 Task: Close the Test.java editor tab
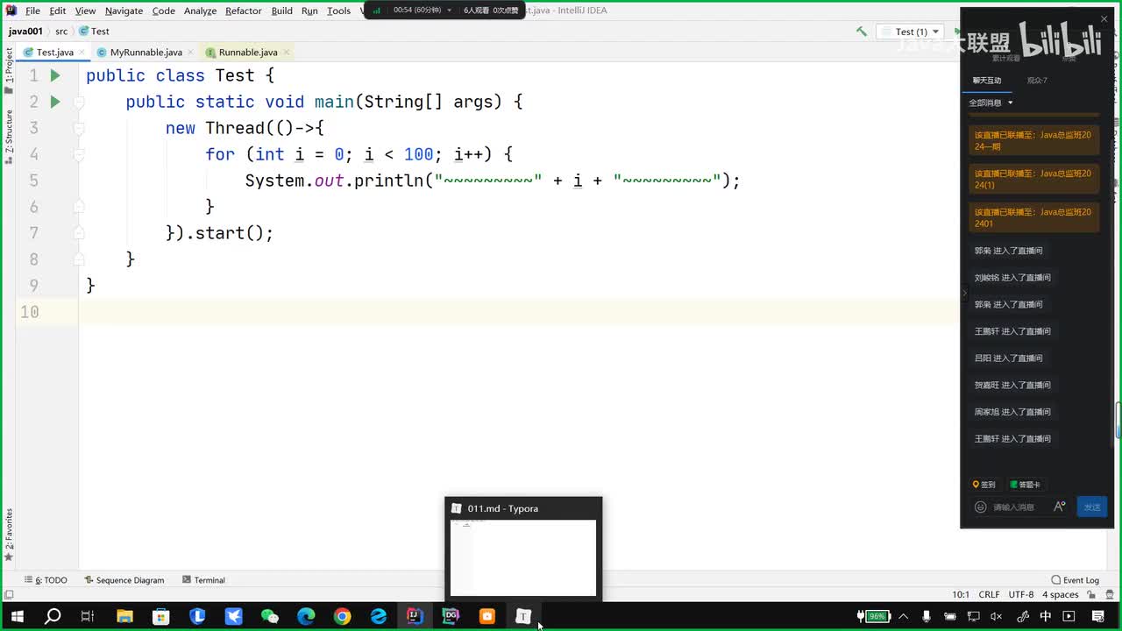81,53
